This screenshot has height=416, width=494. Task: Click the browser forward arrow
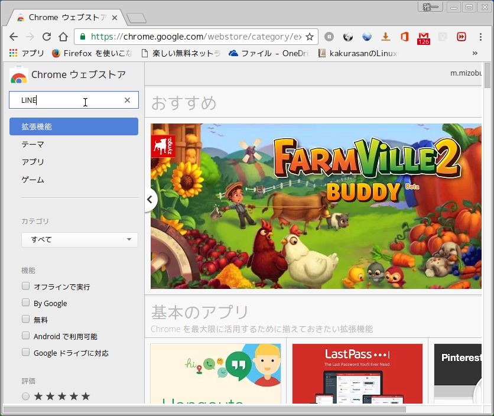tap(30, 37)
